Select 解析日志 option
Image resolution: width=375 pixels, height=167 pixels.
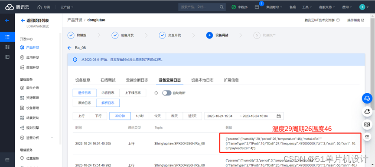(108, 103)
